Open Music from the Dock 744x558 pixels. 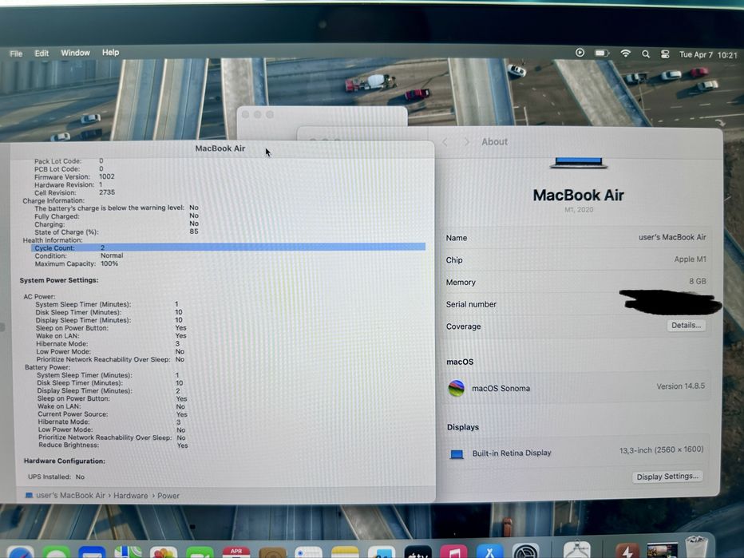click(x=453, y=552)
